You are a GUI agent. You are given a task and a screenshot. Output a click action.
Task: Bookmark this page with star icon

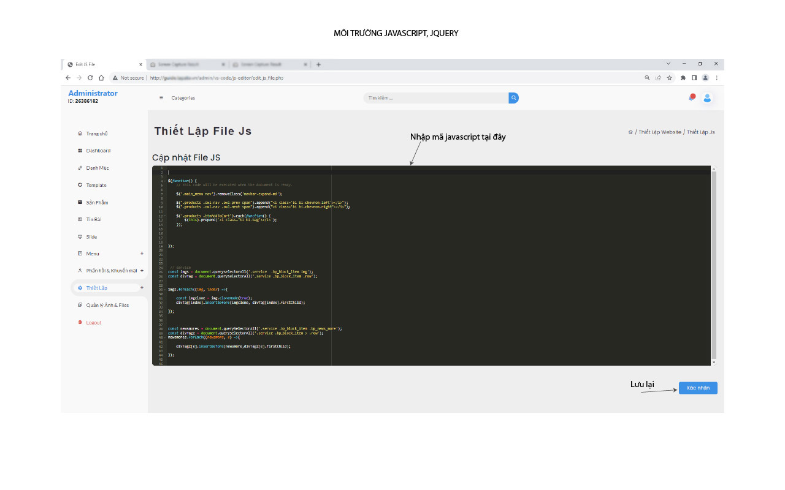coord(670,78)
